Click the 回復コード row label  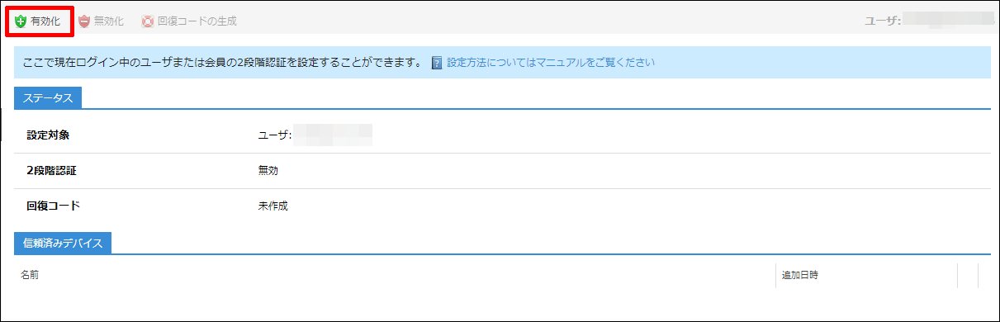(53, 206)
